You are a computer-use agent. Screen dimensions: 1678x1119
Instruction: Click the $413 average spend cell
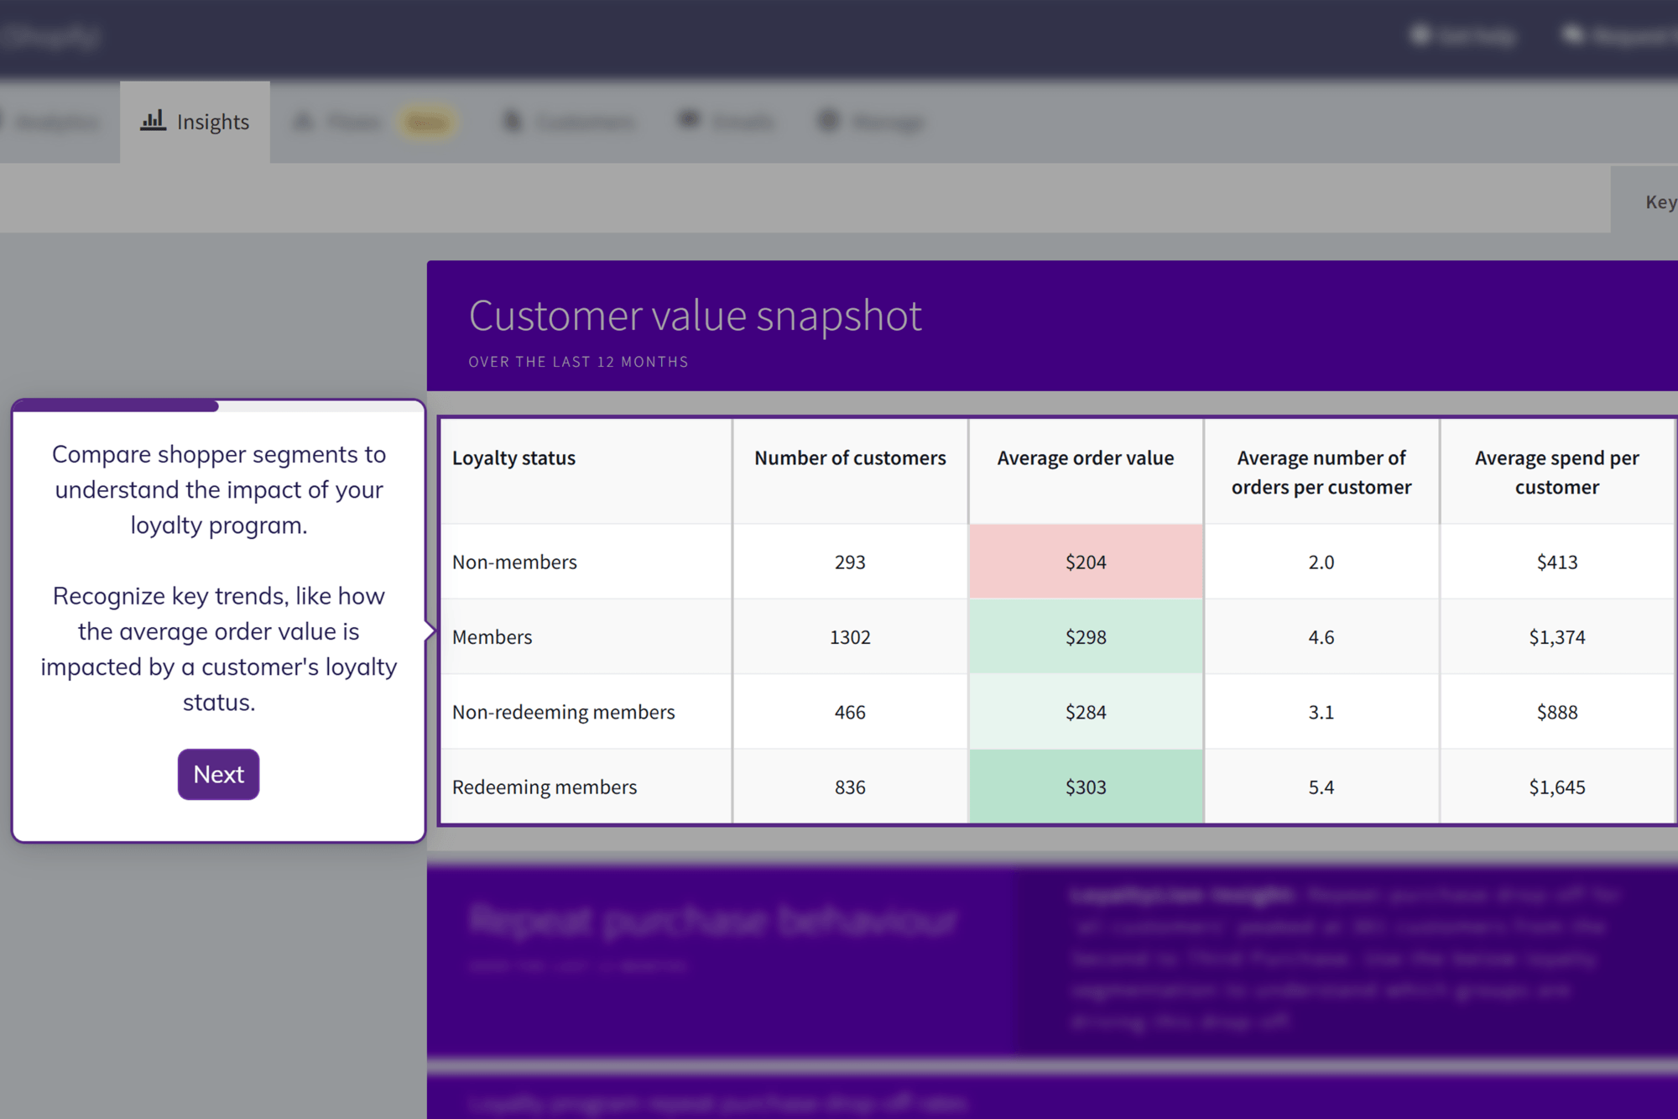pos(1557,562)
